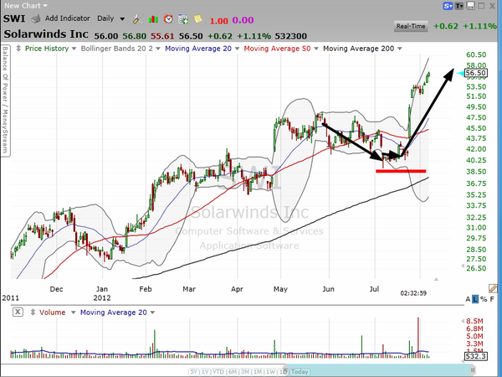
Task: Switch scale to arithmetic with A
Action: tap(468, 299)
